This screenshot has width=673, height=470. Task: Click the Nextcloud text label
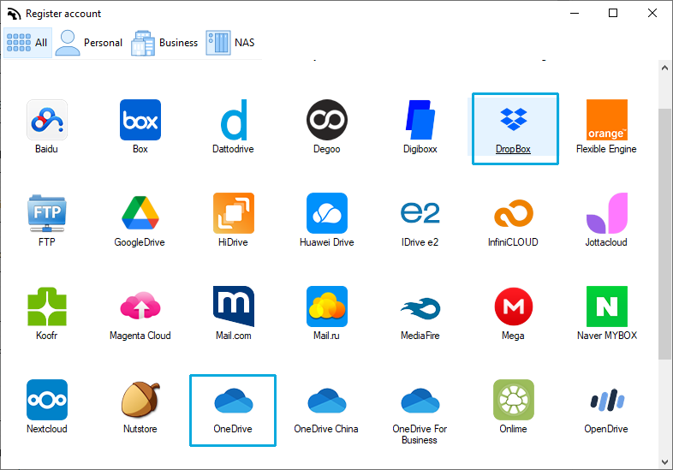tap(47, 429)
